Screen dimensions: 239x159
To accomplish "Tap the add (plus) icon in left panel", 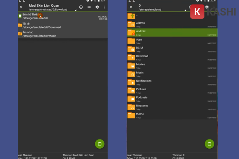I will click(x=81, y=7).
